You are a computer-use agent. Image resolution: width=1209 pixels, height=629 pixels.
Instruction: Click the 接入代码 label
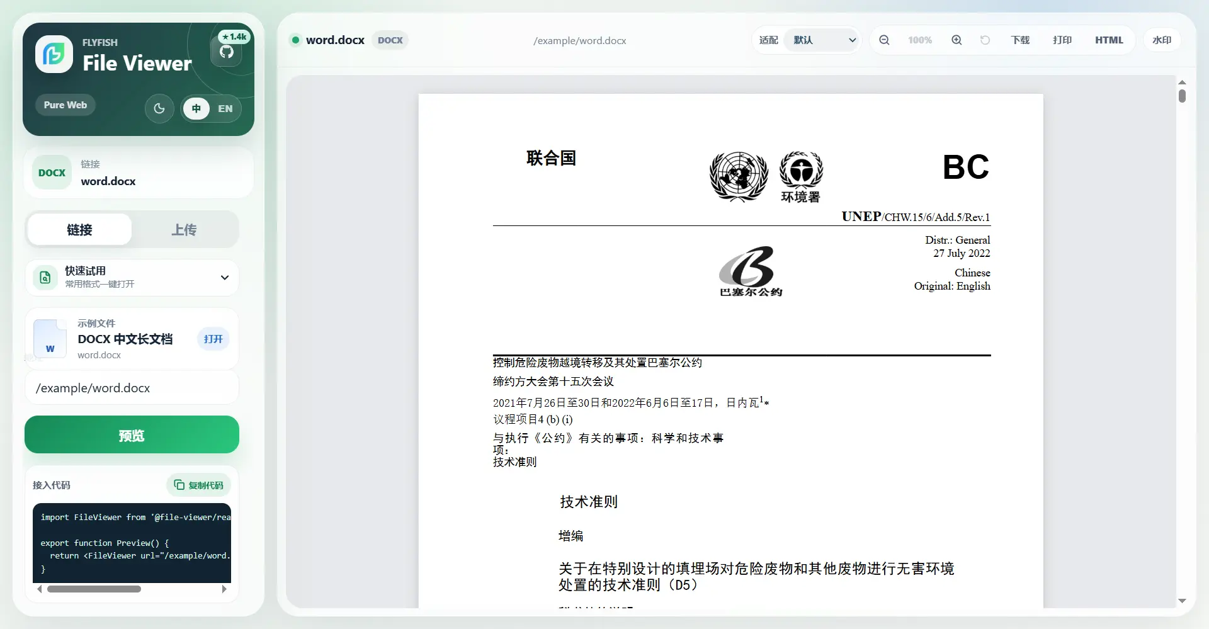[x=52, y=485]
